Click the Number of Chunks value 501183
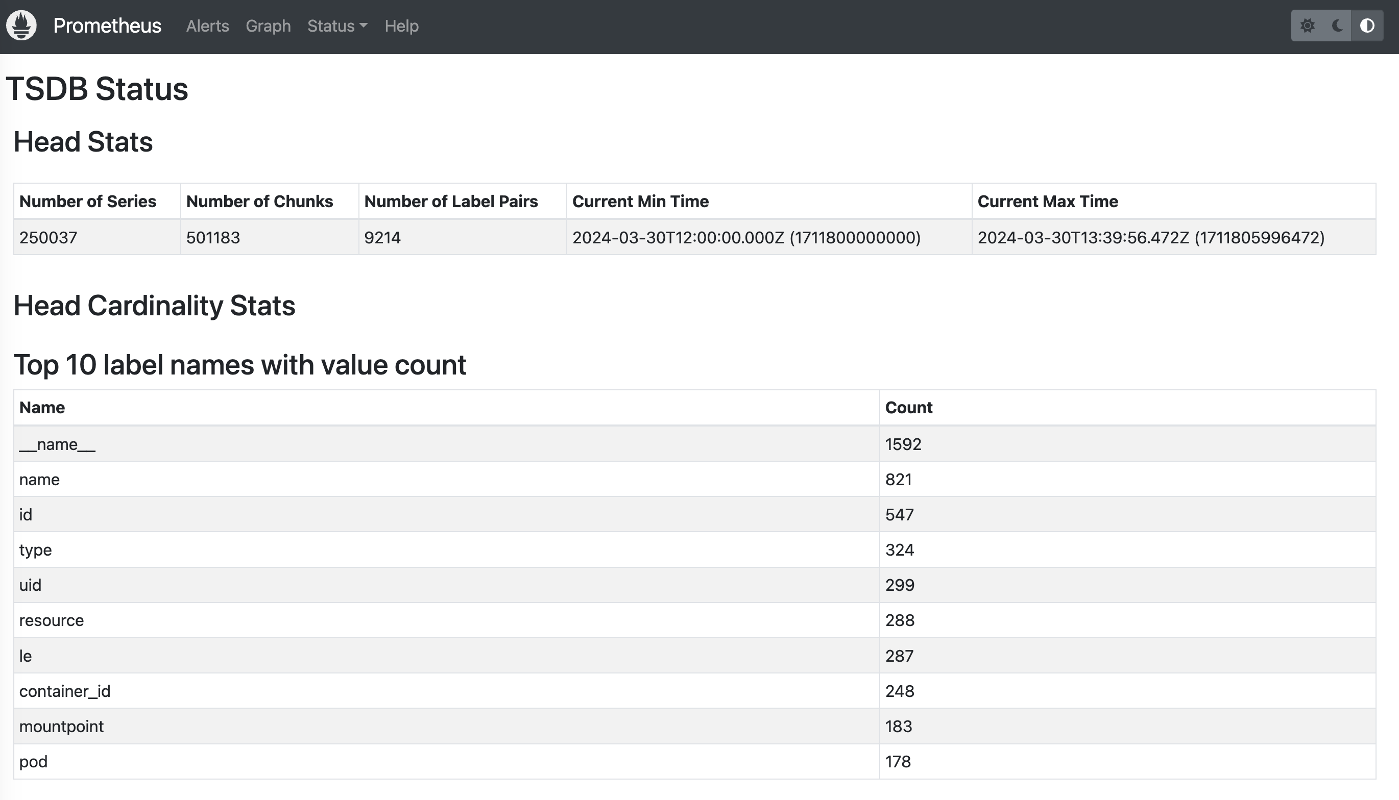Image resolution: width=1399 pixels, height=800 pixels. point(213,237)
